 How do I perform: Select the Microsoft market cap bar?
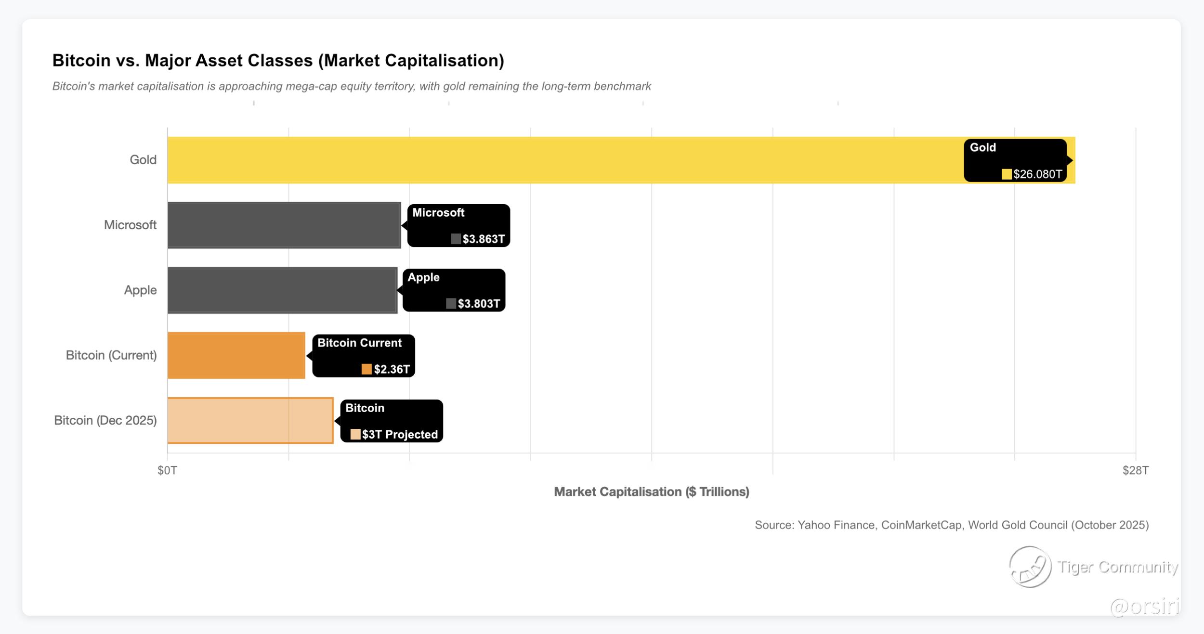click(284, 225)
